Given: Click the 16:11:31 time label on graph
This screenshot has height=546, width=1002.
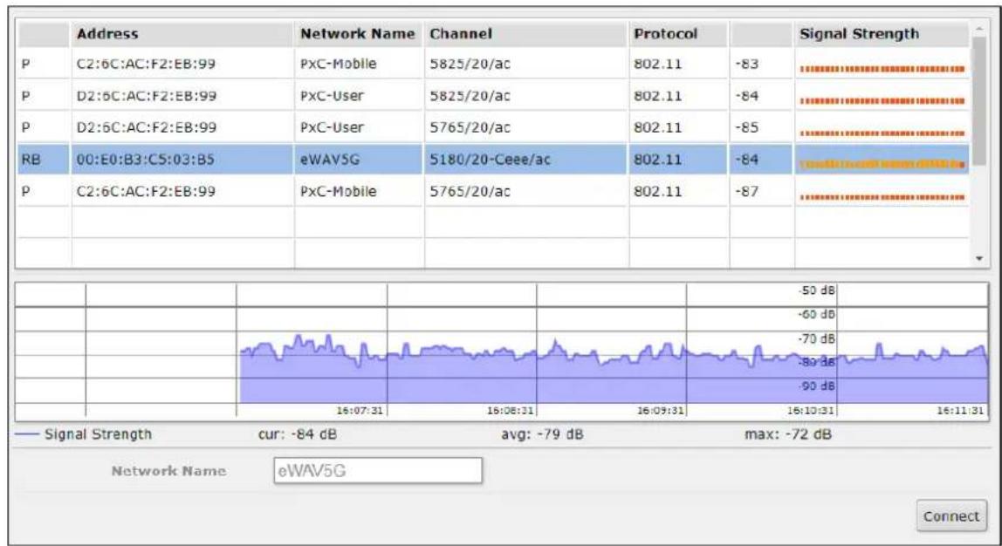Looking at the screenshot, I should tap(960, 411).
